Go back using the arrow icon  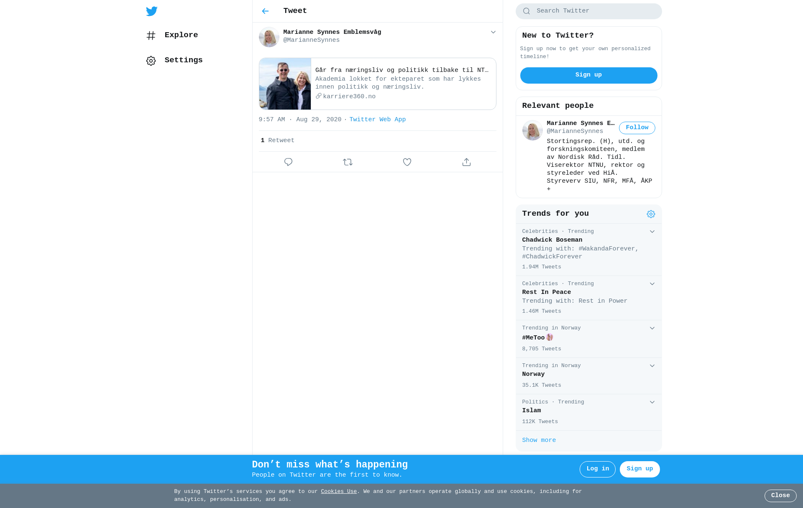(265, 11)
